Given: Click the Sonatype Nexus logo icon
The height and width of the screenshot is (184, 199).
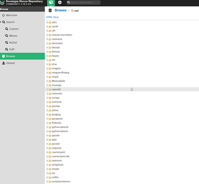Looking at the screenshot, I should coord(2,3).
